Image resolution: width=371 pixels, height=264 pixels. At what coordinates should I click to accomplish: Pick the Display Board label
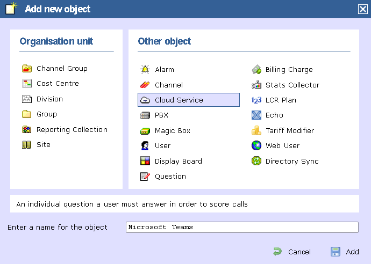[179, 162]
